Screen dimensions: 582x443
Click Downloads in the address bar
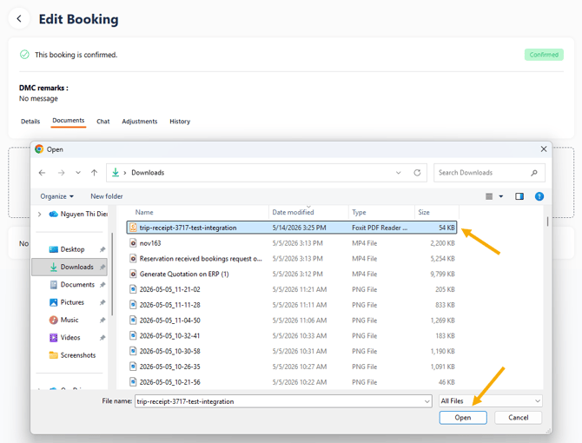(148, 173)
